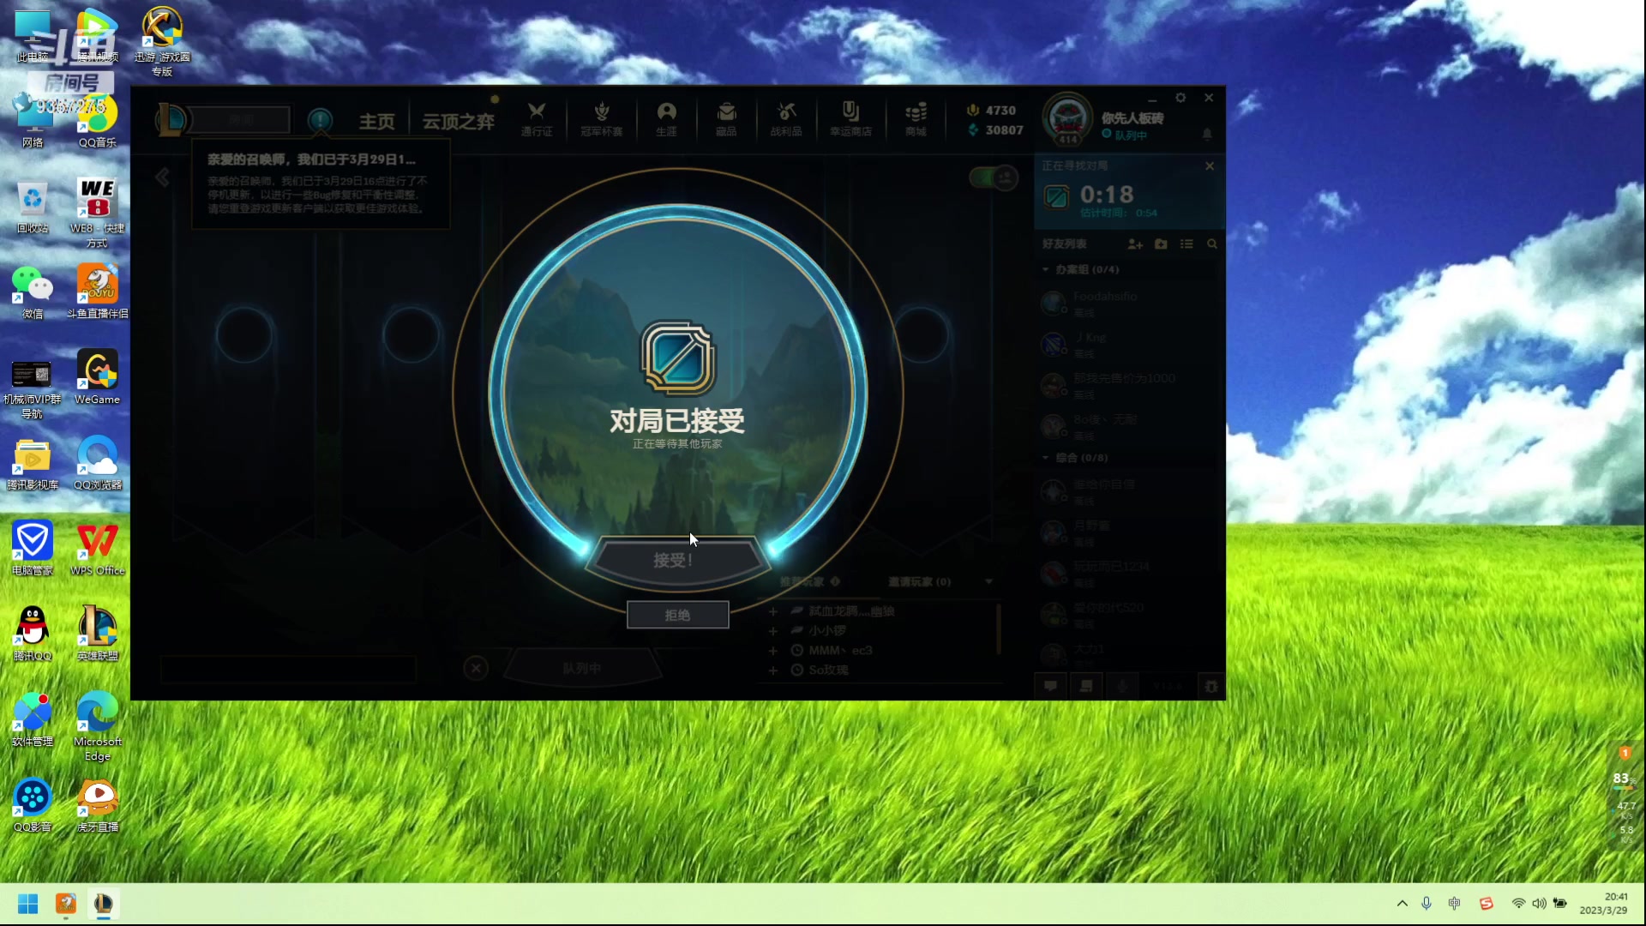The height and width of the screenshot is (926, 1646).
Task: Open the 藏品 collection icon
Action: click(726, 118)
